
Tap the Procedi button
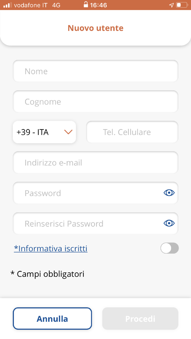[x=140, y=319]
